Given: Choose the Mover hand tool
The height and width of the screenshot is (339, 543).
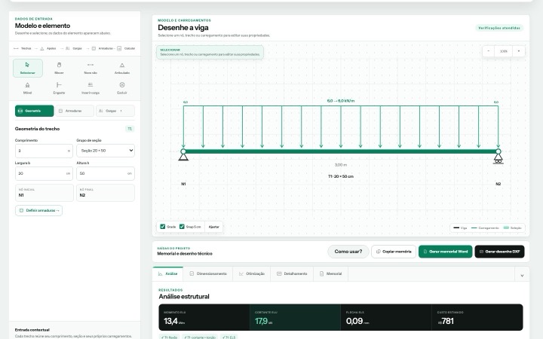Looking at the screenshot, I should click(x=59, y=68).
